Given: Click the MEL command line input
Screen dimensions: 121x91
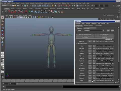Looking at the screenshot, I should 34,86.
